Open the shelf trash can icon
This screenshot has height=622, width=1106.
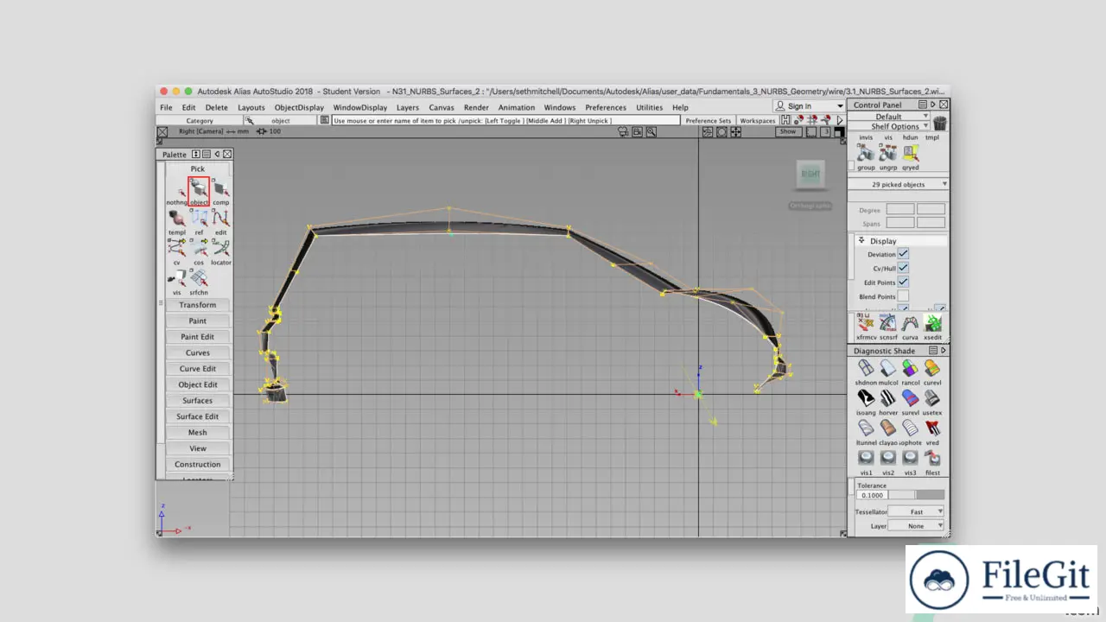click(x=940, y=124)
